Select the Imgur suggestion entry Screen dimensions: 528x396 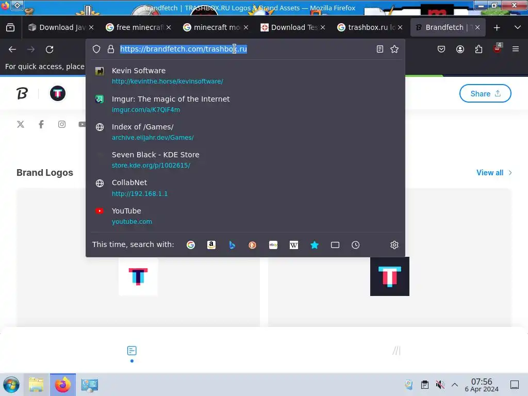coord(245,104)
